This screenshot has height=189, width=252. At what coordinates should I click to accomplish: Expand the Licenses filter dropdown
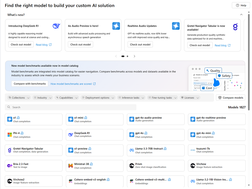point(190,98)
